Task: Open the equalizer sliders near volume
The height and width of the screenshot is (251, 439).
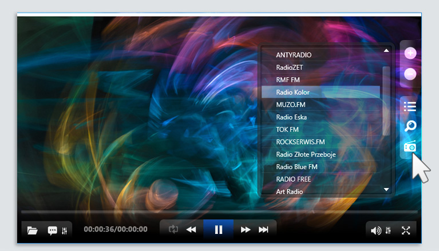Action: 388,230
